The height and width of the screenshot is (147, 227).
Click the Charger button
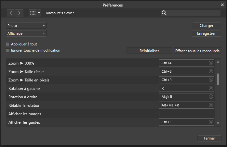[207, 26]
